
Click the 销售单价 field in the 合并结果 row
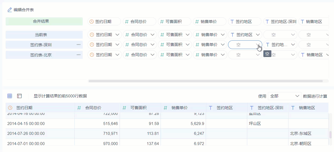210,22
